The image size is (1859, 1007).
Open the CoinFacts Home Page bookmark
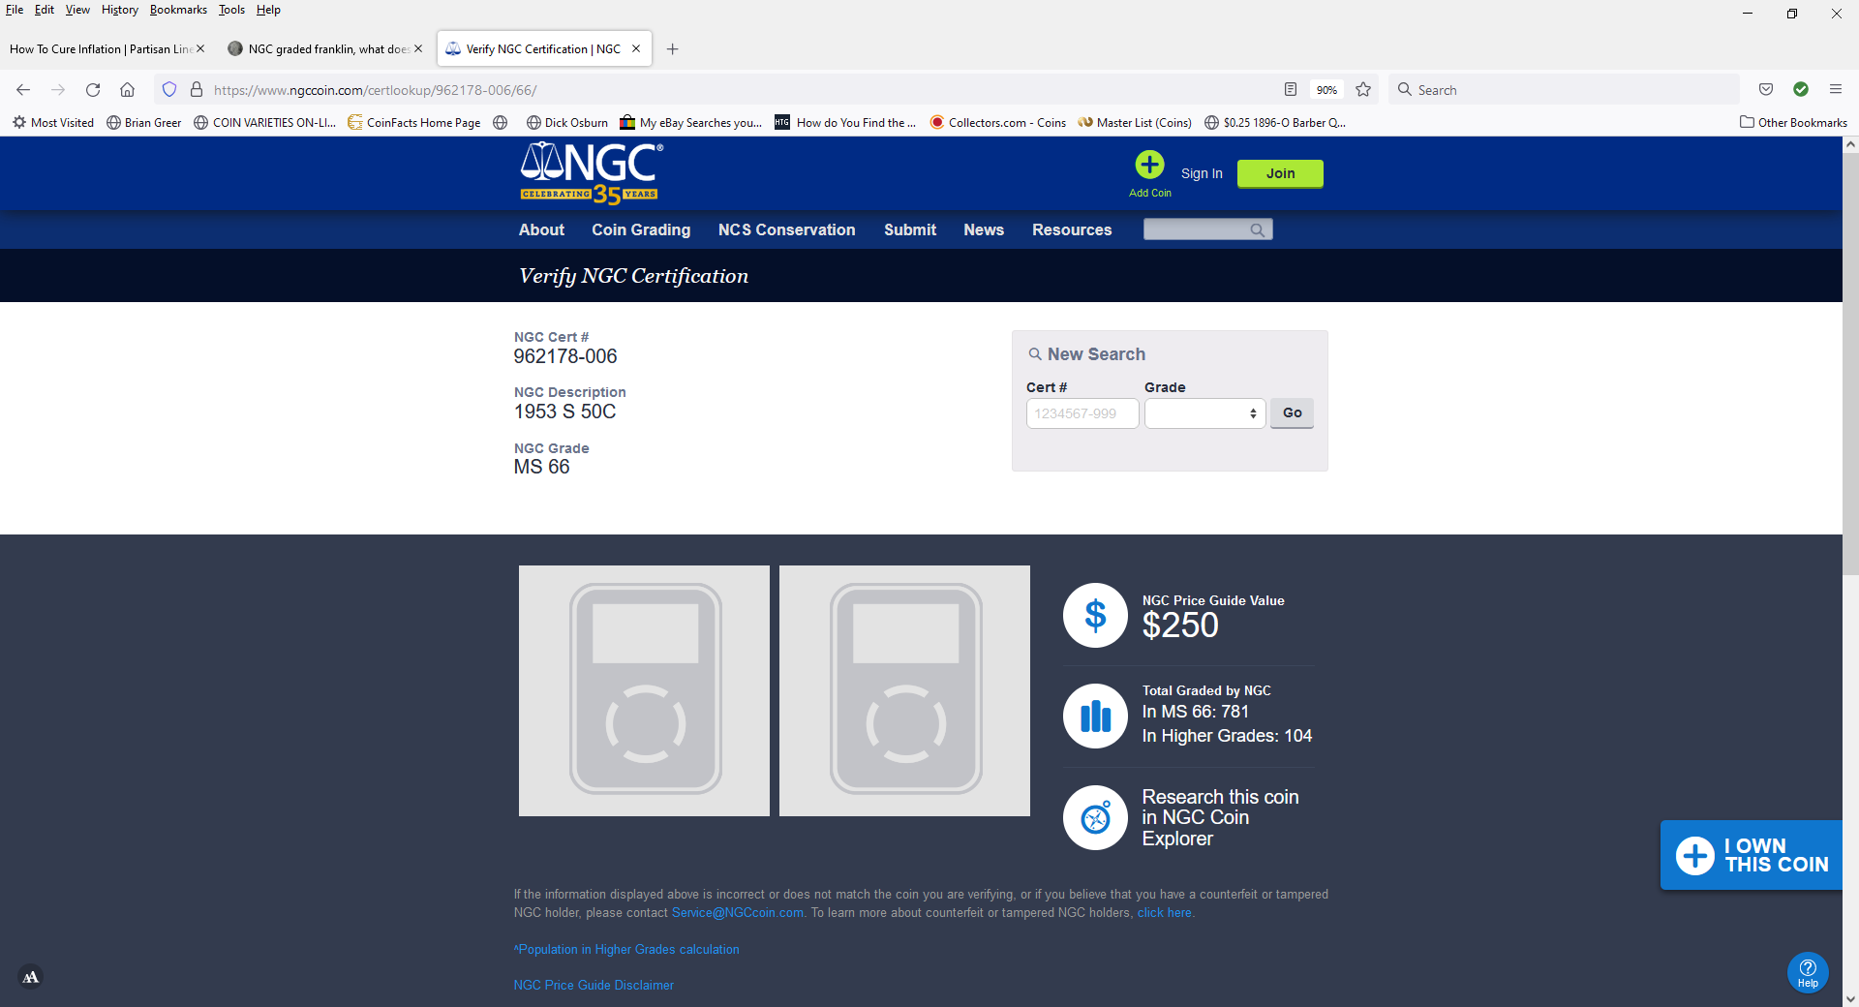[414, 122]
